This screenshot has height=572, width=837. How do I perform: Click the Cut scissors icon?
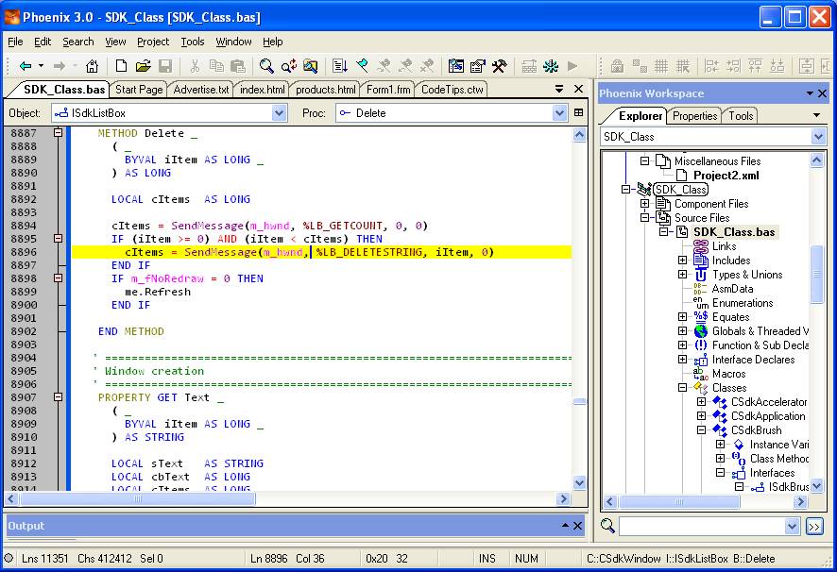(x=195, y=66)
